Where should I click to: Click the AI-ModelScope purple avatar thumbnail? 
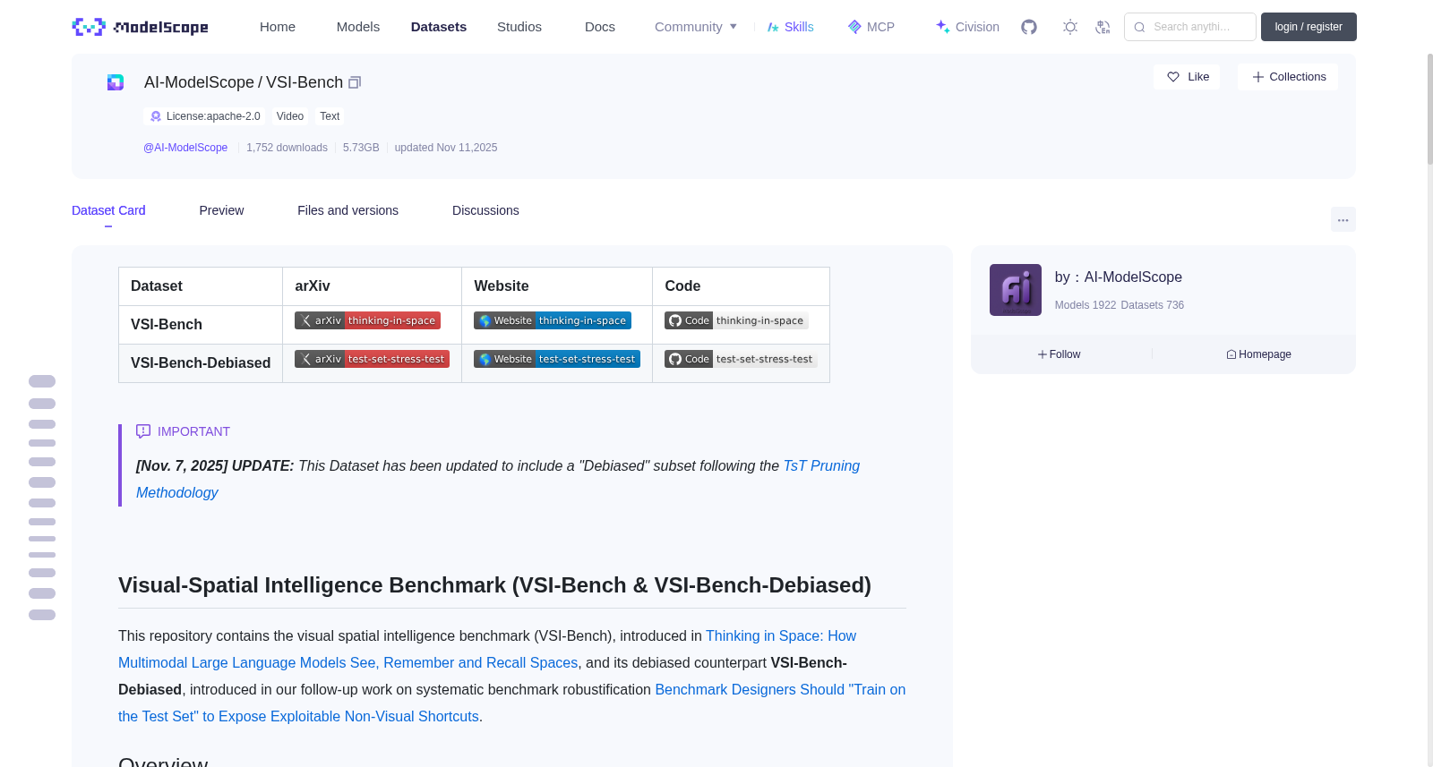click(x=1016, y=290)
